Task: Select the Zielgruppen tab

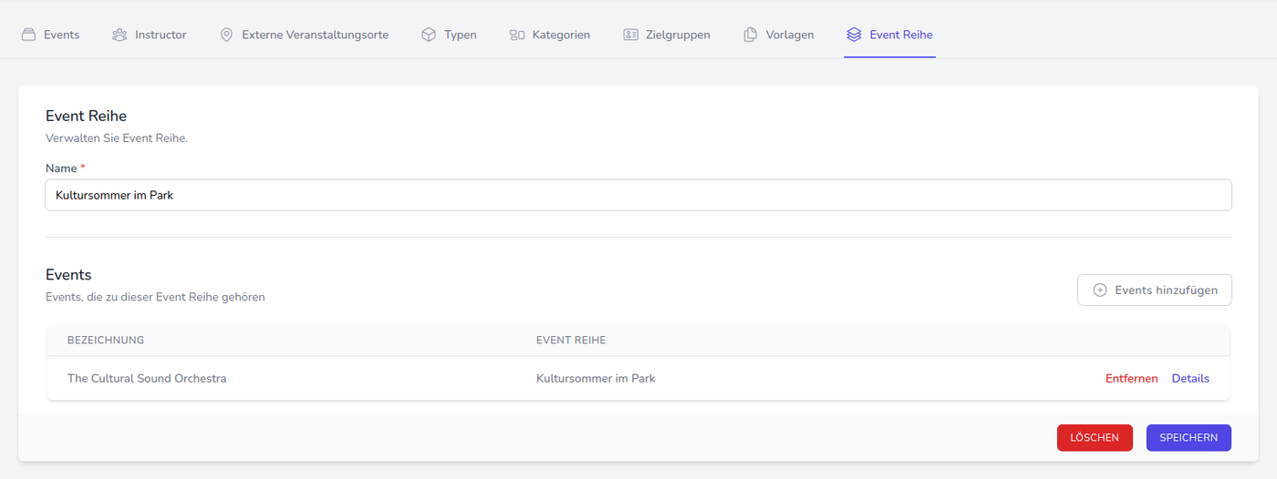Action: pos(677,35)
